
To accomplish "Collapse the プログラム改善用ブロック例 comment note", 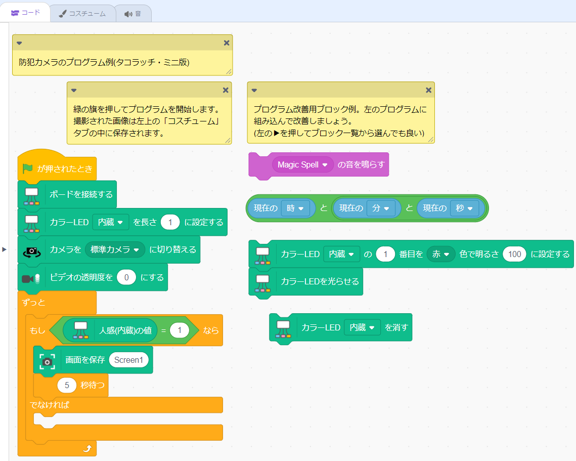I will [x=254, y=90].
